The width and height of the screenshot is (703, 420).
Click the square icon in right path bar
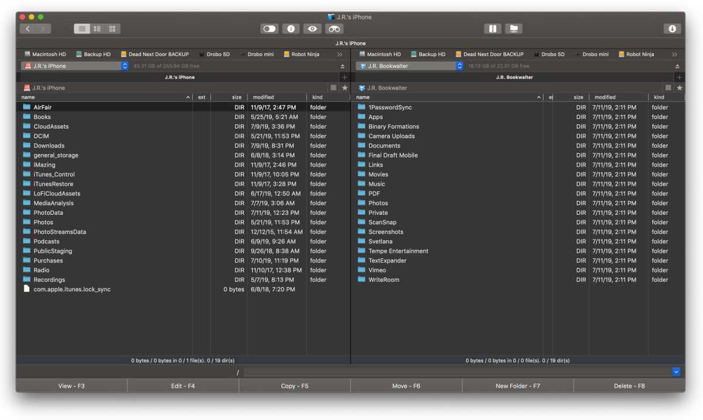click(668, 88)
